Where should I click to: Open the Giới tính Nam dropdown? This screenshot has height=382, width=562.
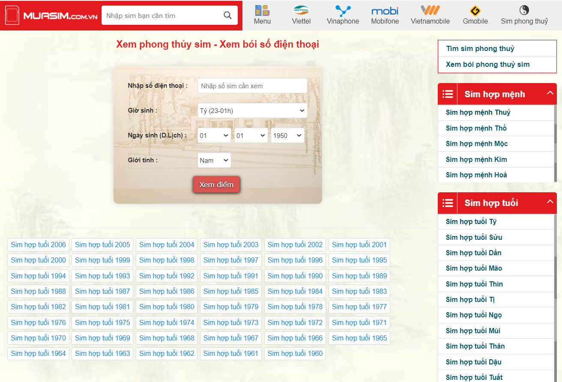pos(214,160)
